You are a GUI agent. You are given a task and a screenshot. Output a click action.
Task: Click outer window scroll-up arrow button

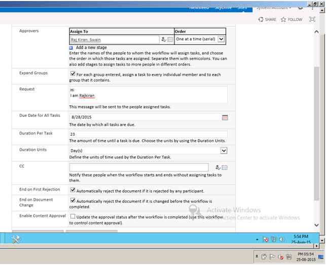coord(322,10)
